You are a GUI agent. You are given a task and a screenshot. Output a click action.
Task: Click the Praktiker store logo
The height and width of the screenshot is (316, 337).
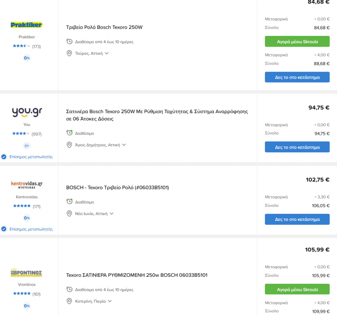point(27,25)
